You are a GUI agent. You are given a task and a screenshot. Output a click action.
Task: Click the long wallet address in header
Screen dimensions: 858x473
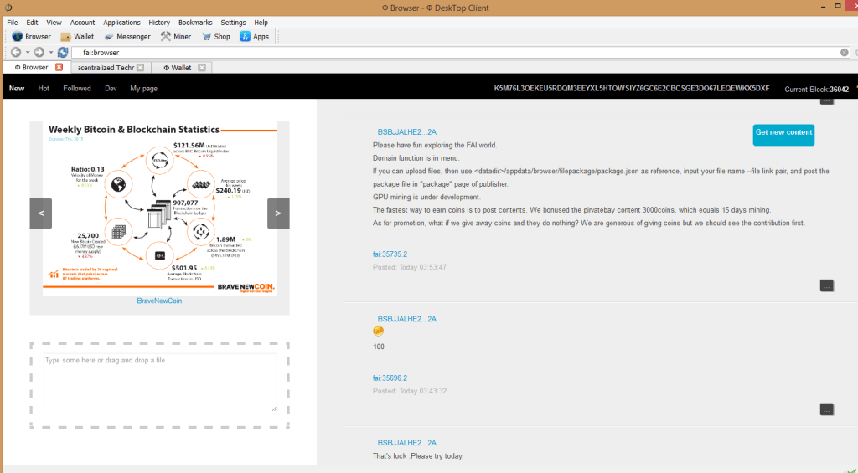coord(632,88)
